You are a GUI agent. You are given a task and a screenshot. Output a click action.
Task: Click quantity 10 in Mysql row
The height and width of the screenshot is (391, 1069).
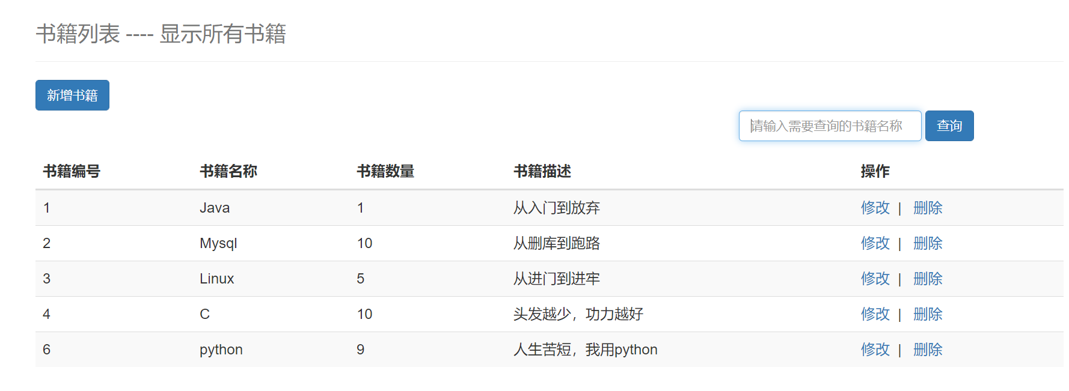click(x=364, y=243)
